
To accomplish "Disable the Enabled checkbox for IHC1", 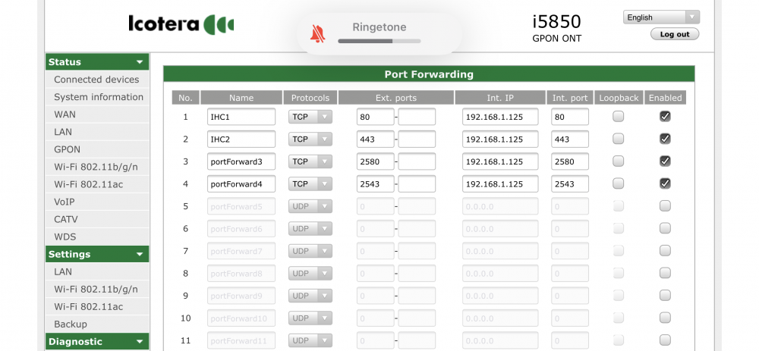I will [665, 116].
